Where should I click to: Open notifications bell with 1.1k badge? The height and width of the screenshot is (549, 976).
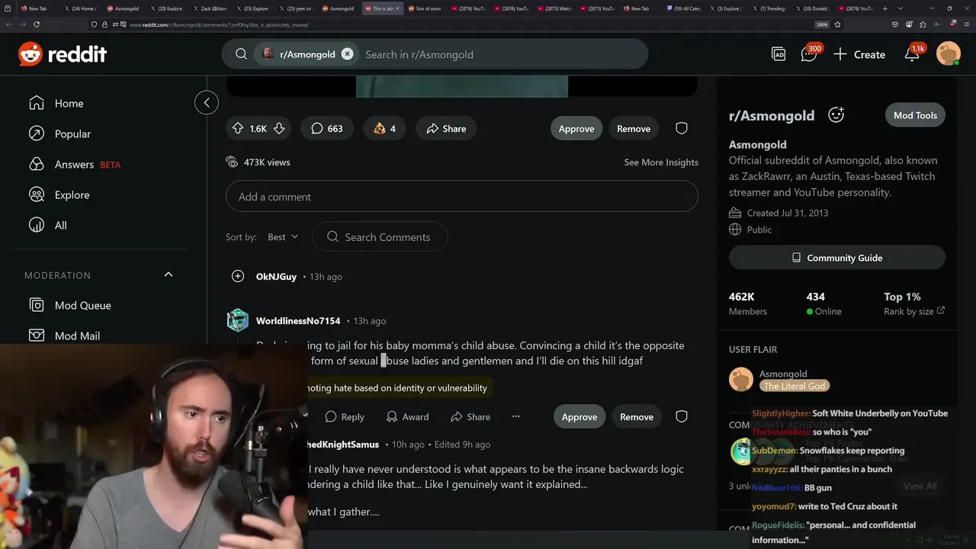[x=912, y=54]
